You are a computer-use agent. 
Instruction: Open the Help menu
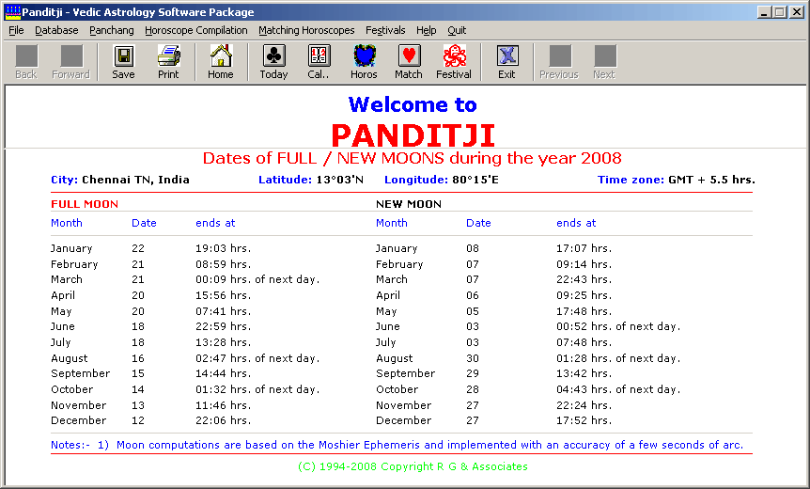(427, 30)
